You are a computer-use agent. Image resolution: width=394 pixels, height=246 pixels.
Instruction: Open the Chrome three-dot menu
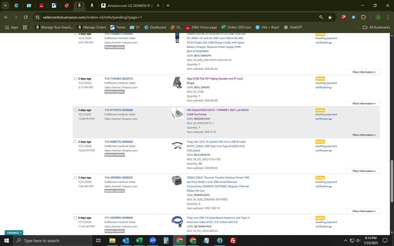pyautogui.click(x=388, y=17)
